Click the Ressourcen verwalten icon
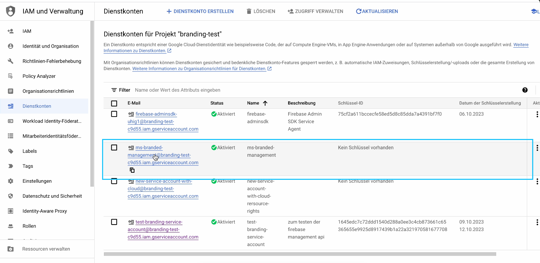This screenshot has width=540, height=263. tap(11, 249)
